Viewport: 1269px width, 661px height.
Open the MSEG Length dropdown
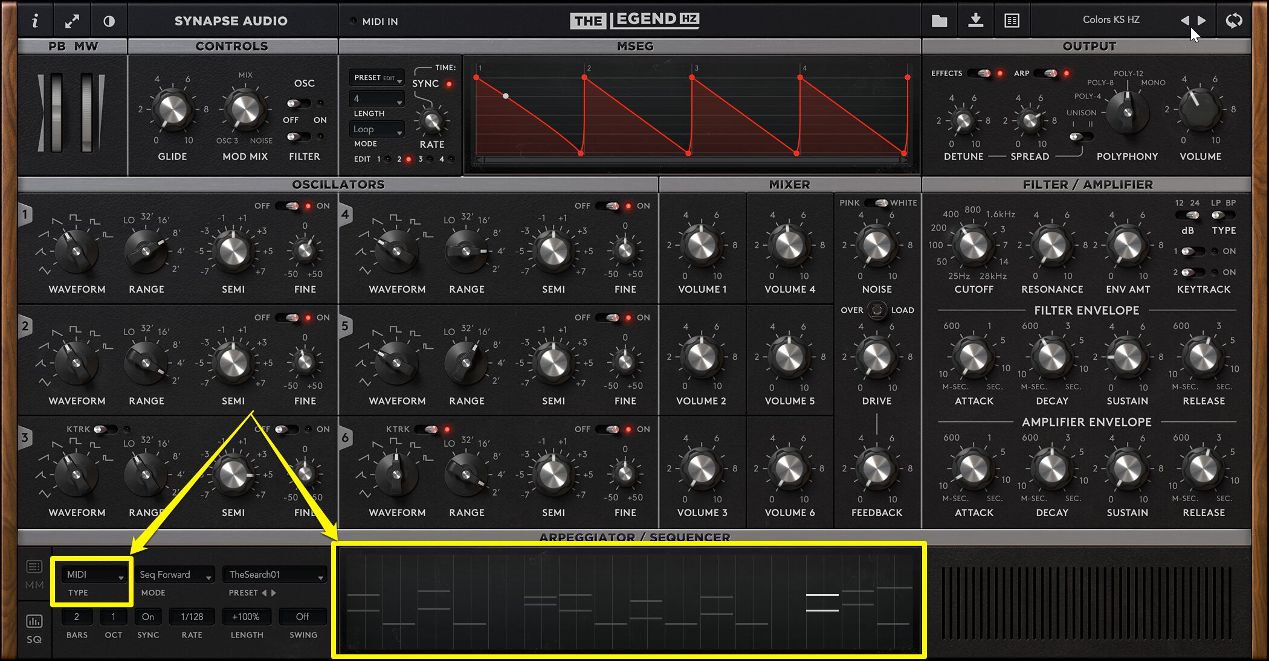pyautogui.click(x=377, y=98)
